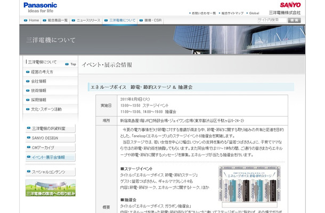
Task: Click the bullet icon beside 文化・スポーツ活動
Action: pyautogui.click(x=28, y=109)
